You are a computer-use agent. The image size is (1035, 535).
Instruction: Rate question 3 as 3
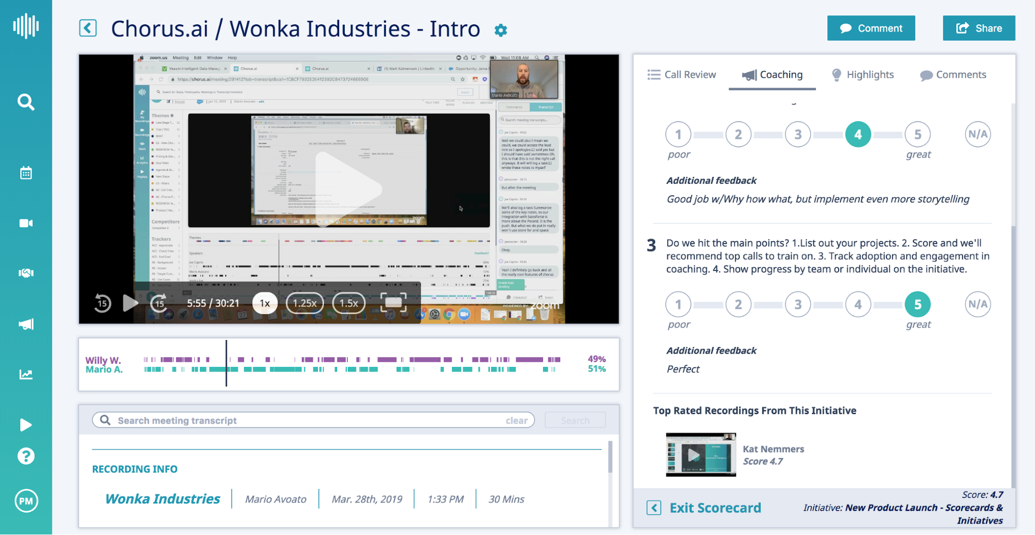(x=798, y=304)
